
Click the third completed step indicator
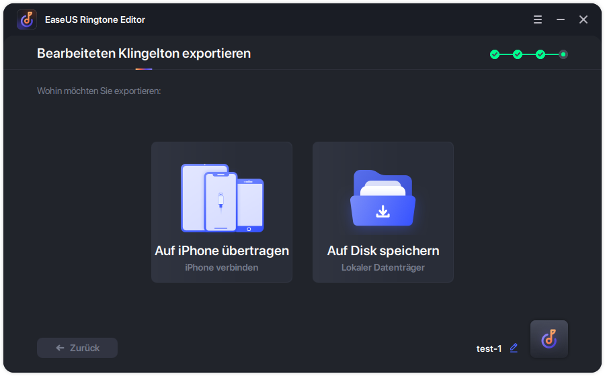[x=540, y=54]
